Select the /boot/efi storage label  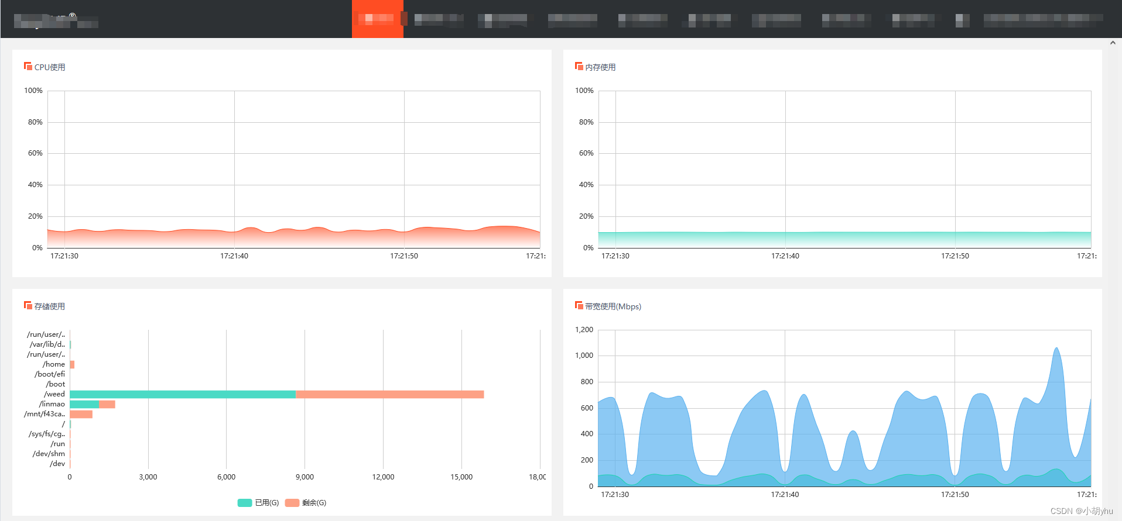[50, 374]
